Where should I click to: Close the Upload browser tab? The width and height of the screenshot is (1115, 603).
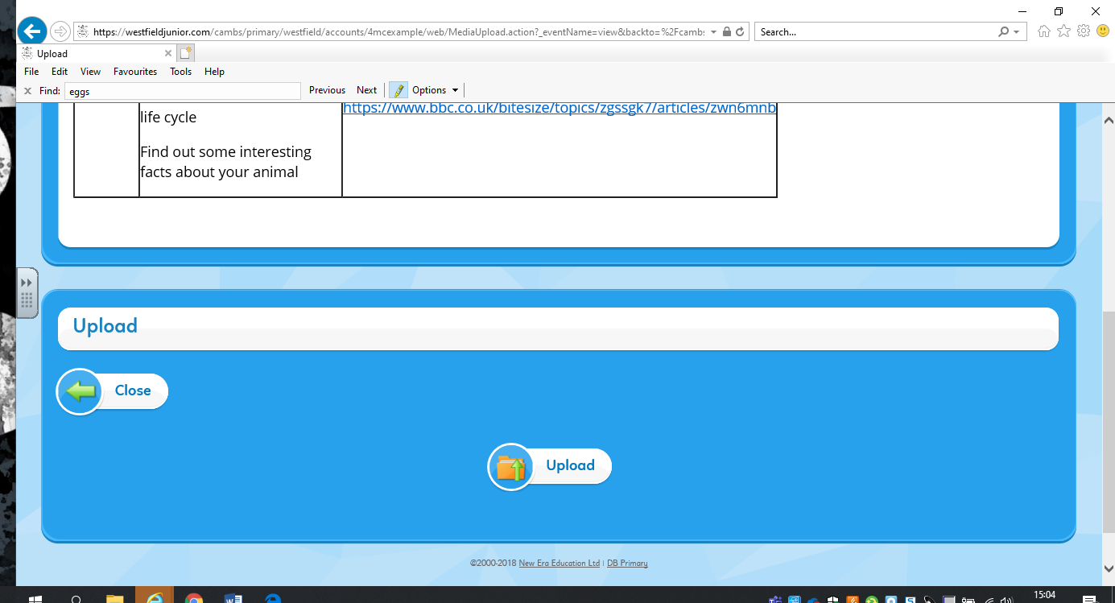168,53
